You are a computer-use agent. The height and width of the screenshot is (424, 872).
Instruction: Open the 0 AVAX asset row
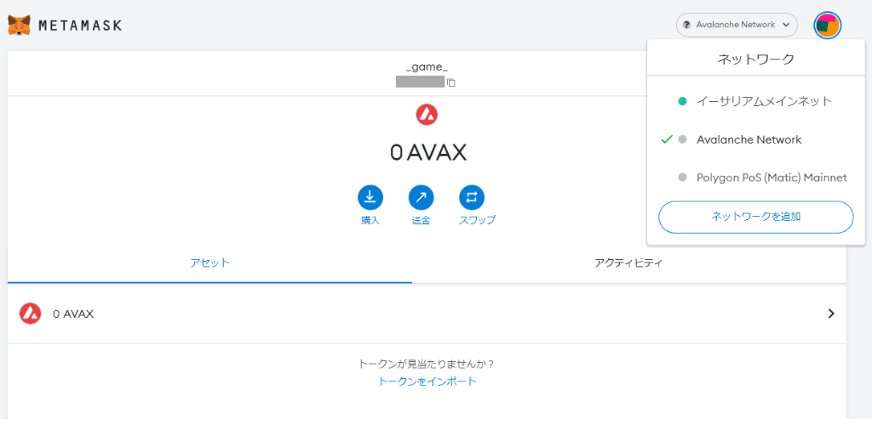coord(427,314)
